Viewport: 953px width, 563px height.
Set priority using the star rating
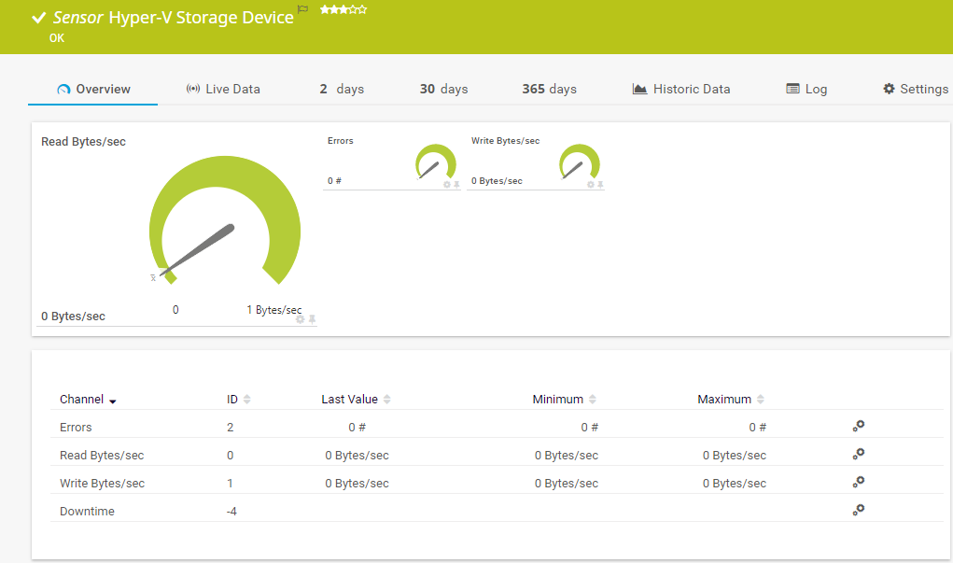click(x=343, y=9)
